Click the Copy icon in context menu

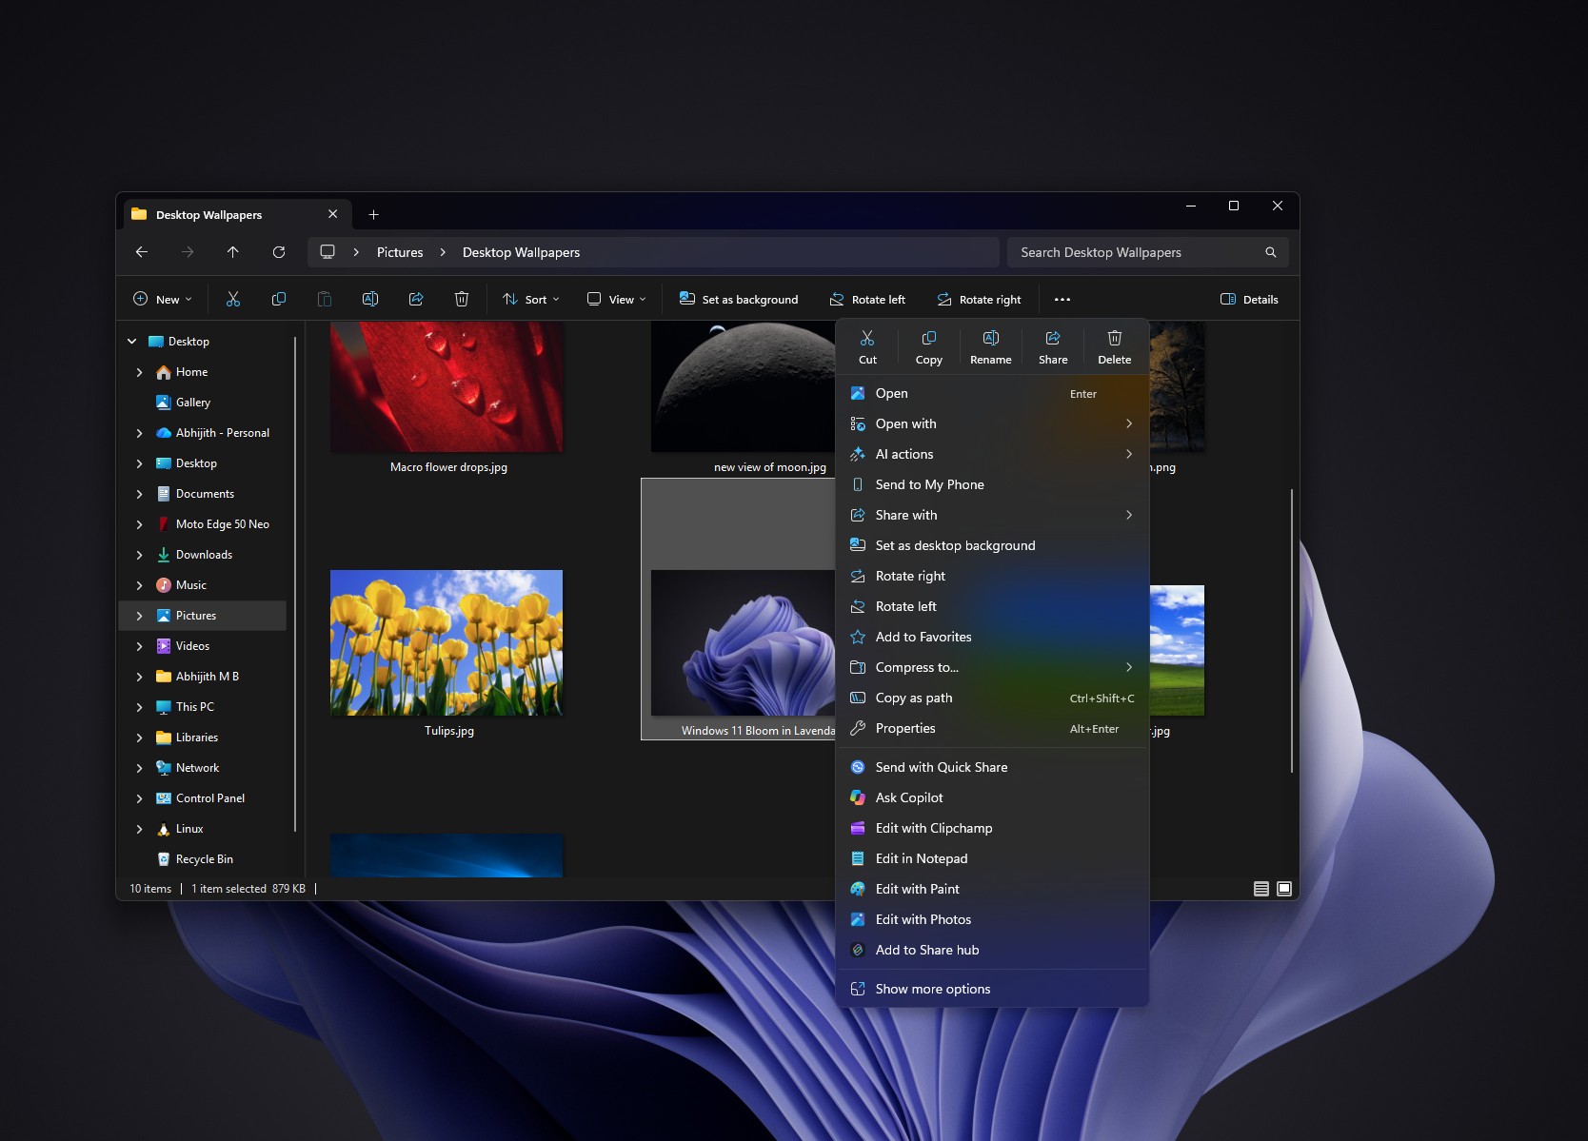[x=929, y=338]
